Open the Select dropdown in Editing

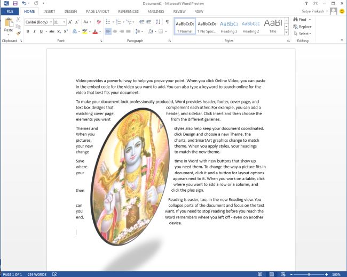pyautogui.click(x=302, y=34)
